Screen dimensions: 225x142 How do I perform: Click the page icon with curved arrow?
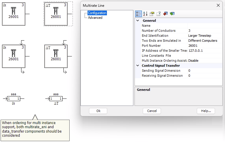[159, 14]
